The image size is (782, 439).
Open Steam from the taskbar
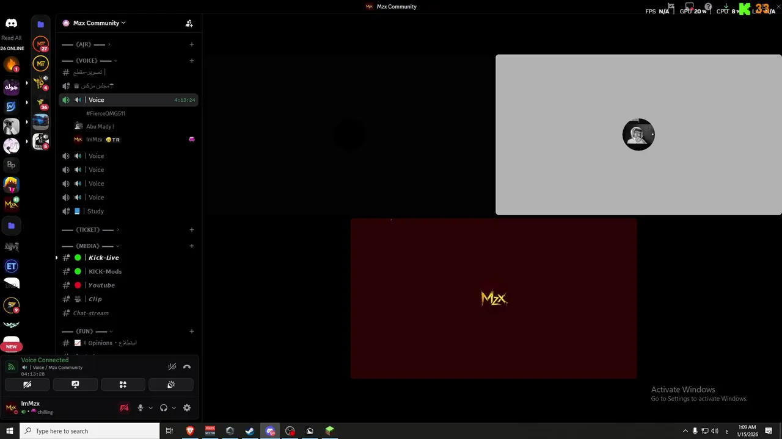(x=250, y=431)
